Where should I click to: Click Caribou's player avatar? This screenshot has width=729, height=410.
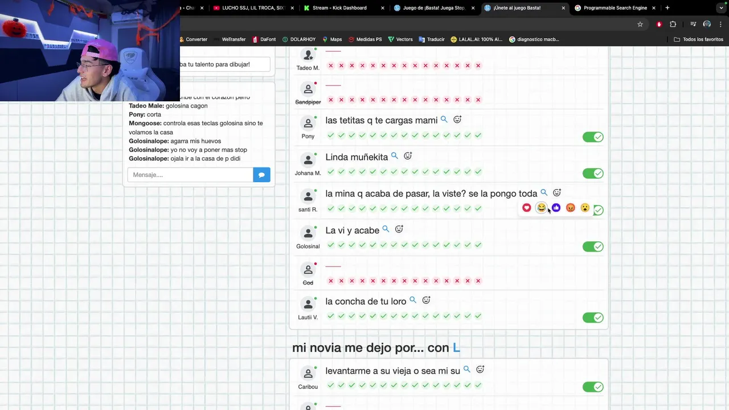pos(308,374)
